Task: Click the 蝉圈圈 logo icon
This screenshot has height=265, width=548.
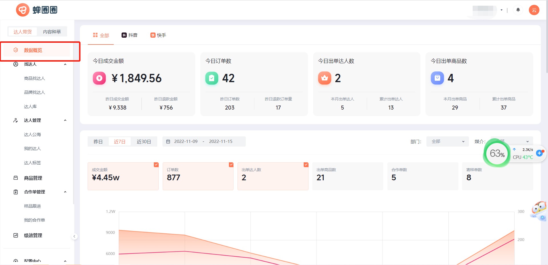Action: (23, 10)
